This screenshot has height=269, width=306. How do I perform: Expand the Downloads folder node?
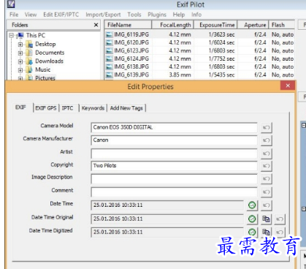(x=20, y=61)
